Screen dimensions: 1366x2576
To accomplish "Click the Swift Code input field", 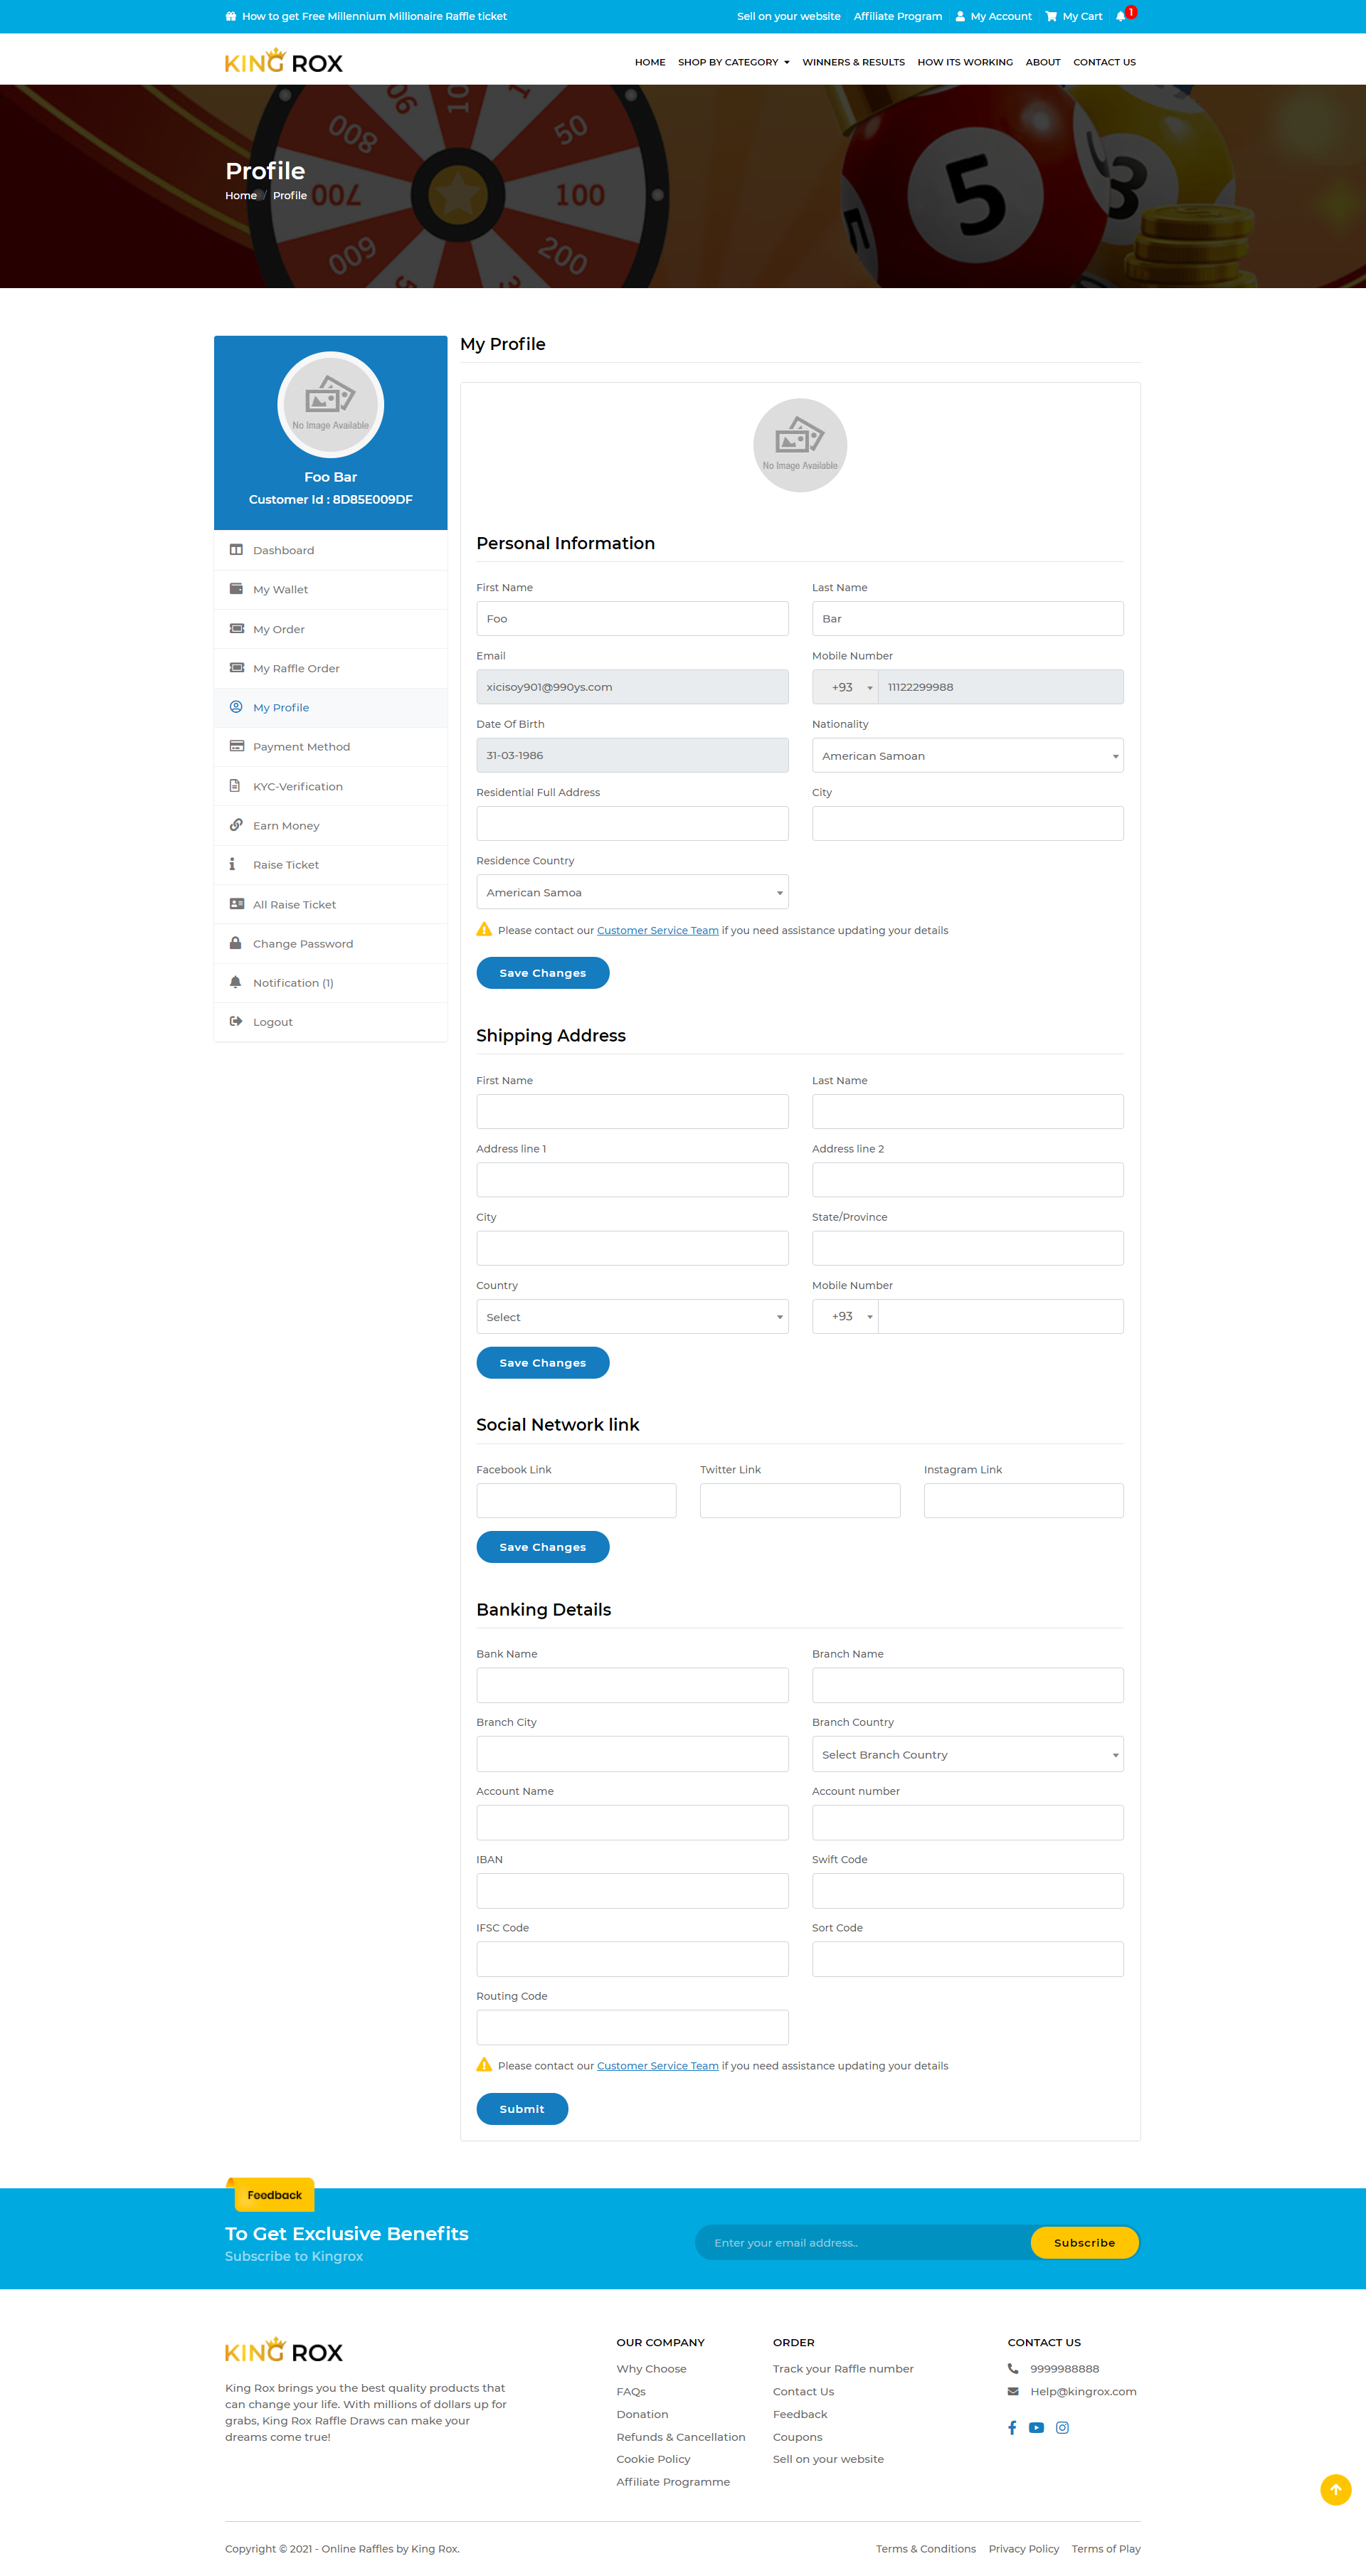I will [967, 1890].
